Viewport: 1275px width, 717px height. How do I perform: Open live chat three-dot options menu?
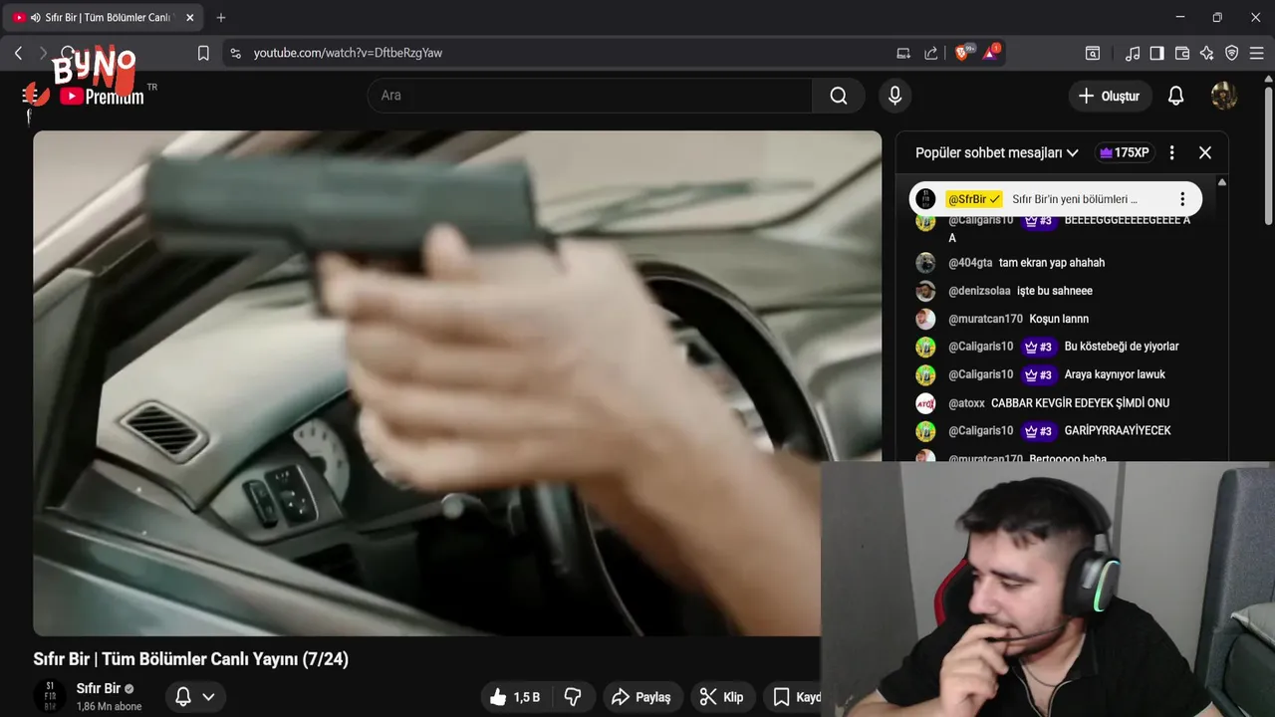click(x=1171, y=152)
